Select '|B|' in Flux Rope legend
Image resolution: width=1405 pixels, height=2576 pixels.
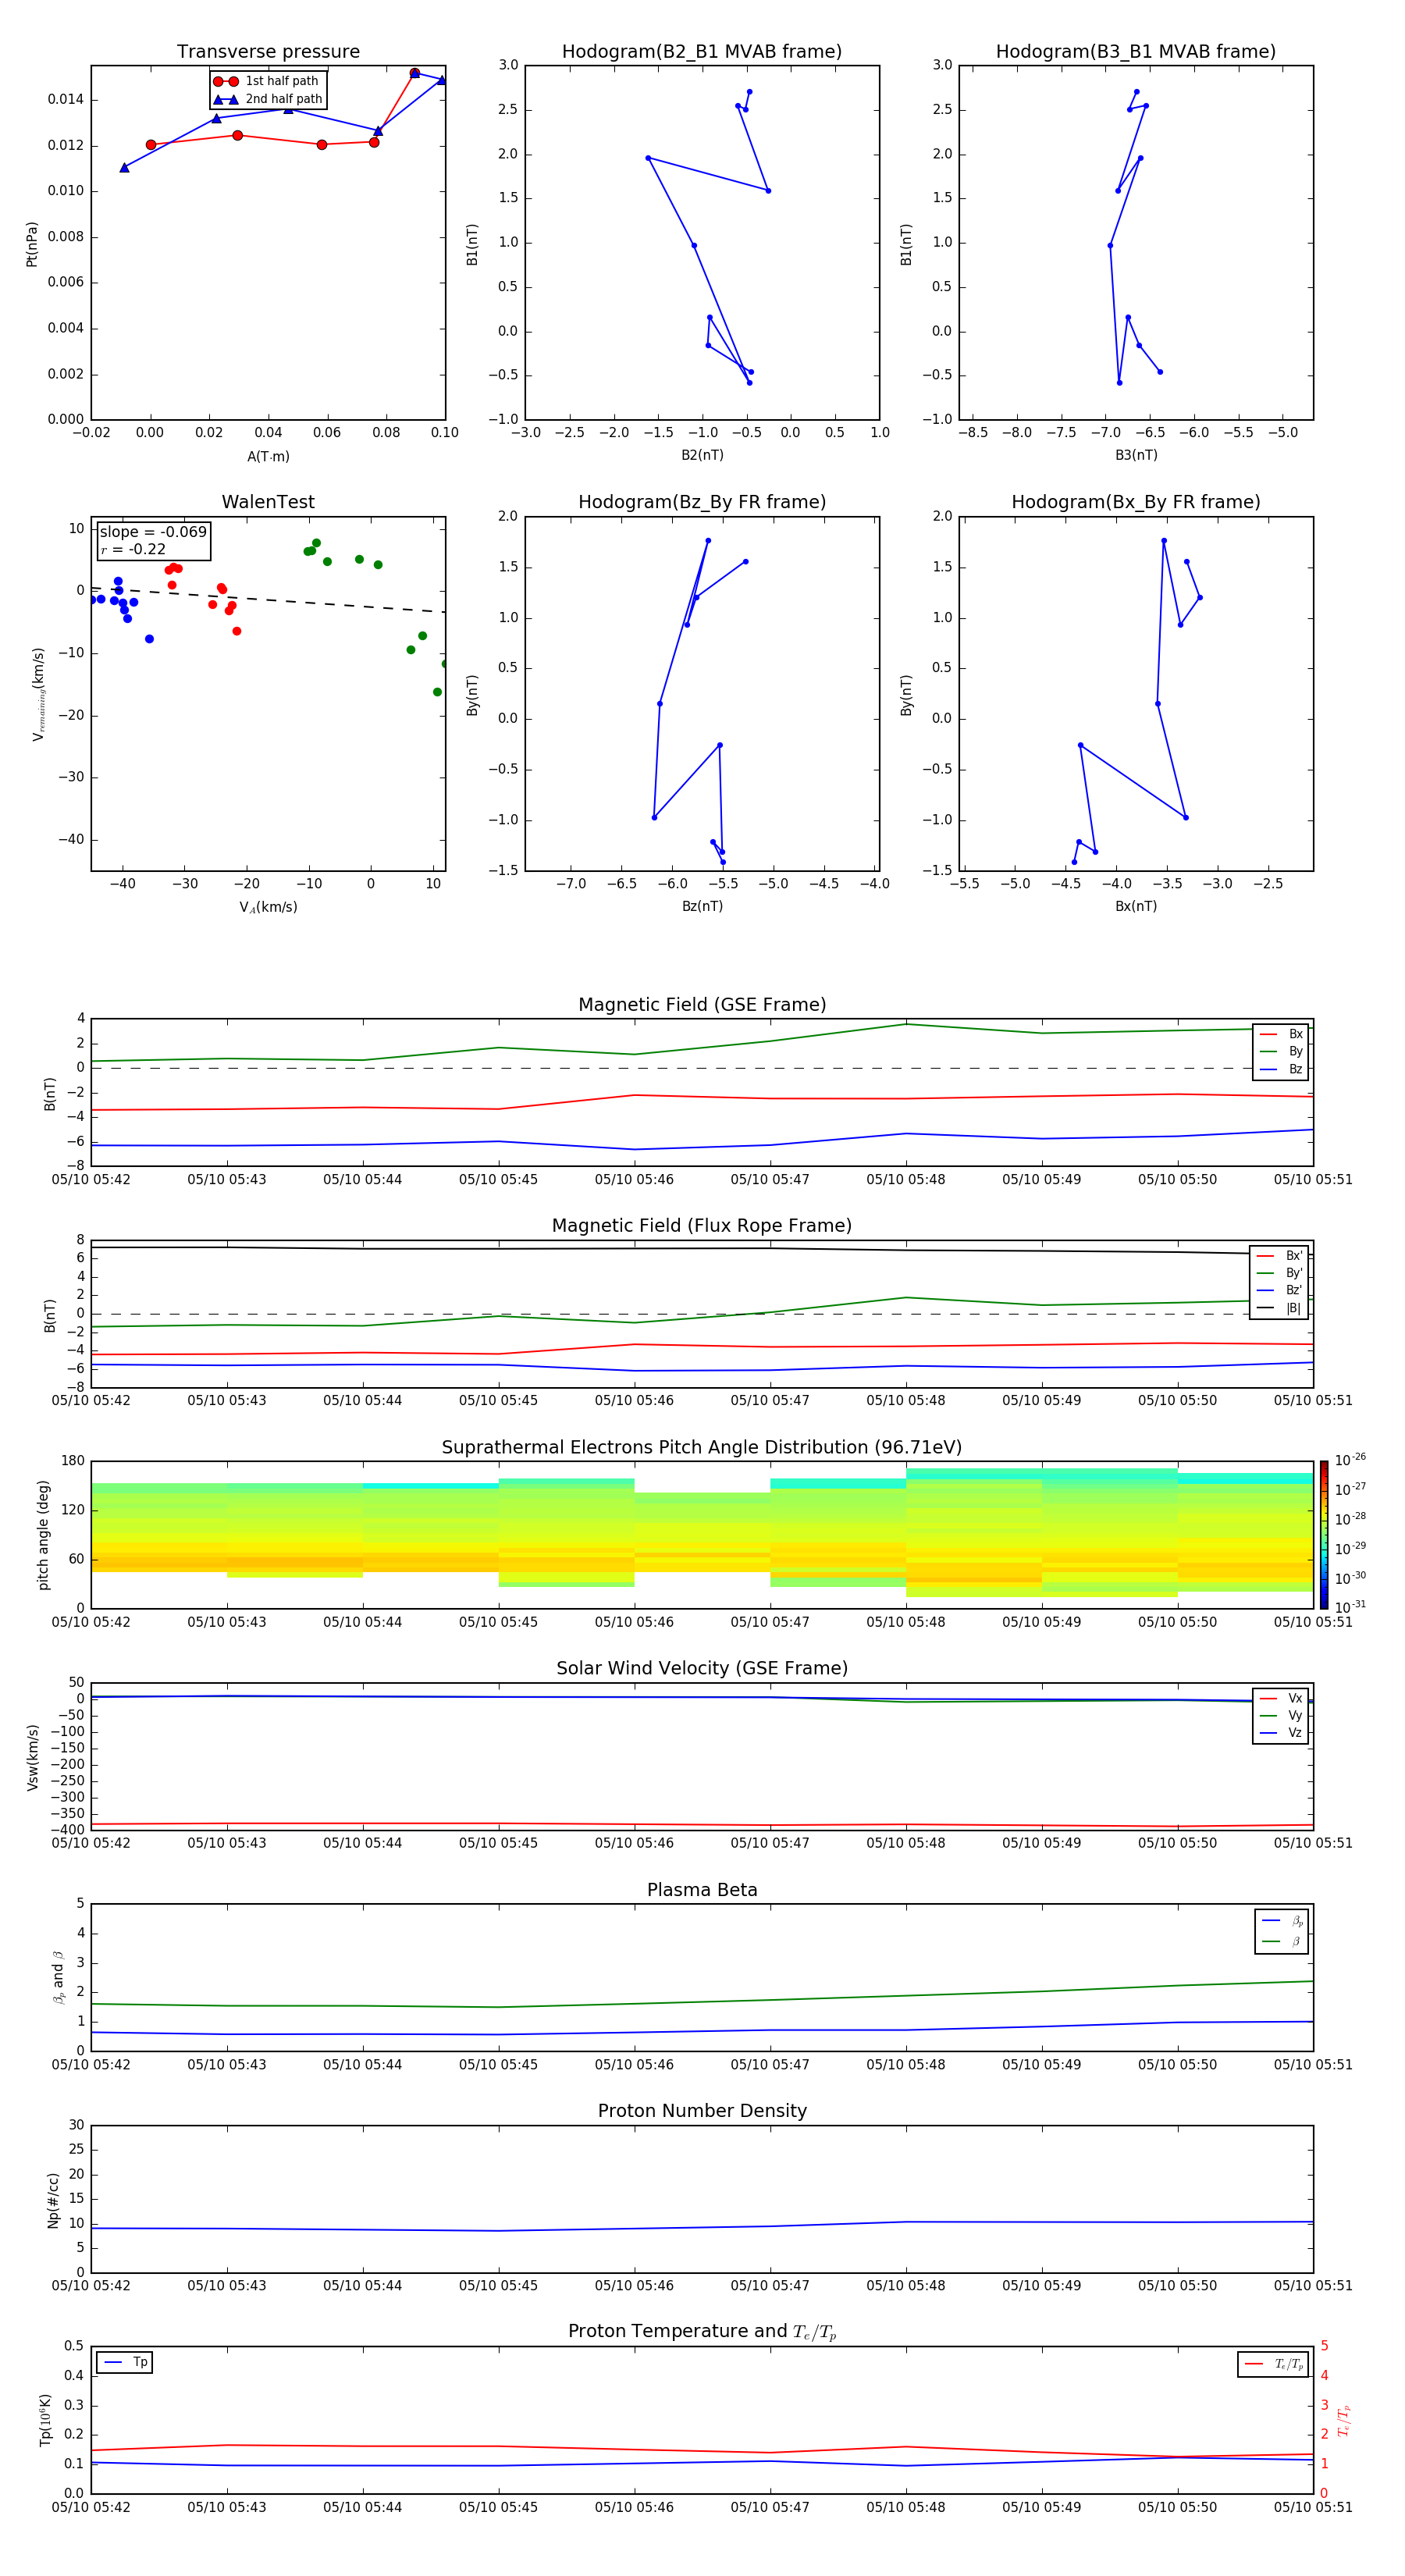(x=1280, y=1308)
